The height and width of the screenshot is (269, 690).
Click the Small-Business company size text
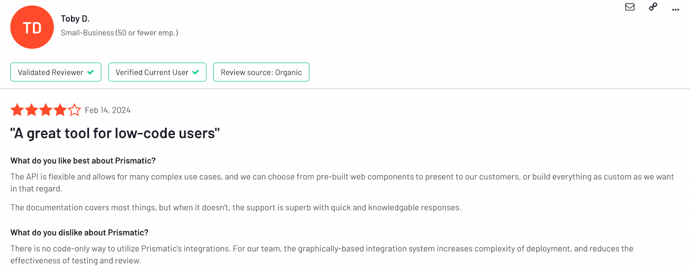(119, 33)
